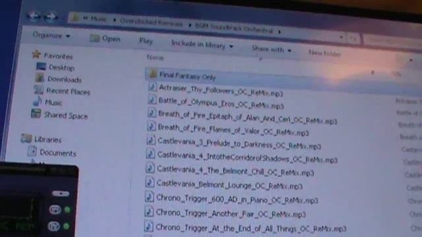Screen dimensions: 422x237
Task: Click the Final Fantasy Only folder icon
Action: click(153, 74)
